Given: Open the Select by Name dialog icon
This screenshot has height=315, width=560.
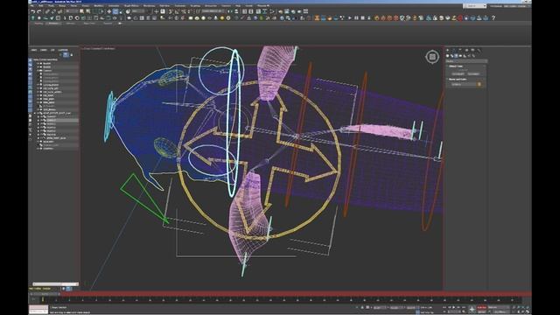Looking at the screenshot, I should [88, 11].
